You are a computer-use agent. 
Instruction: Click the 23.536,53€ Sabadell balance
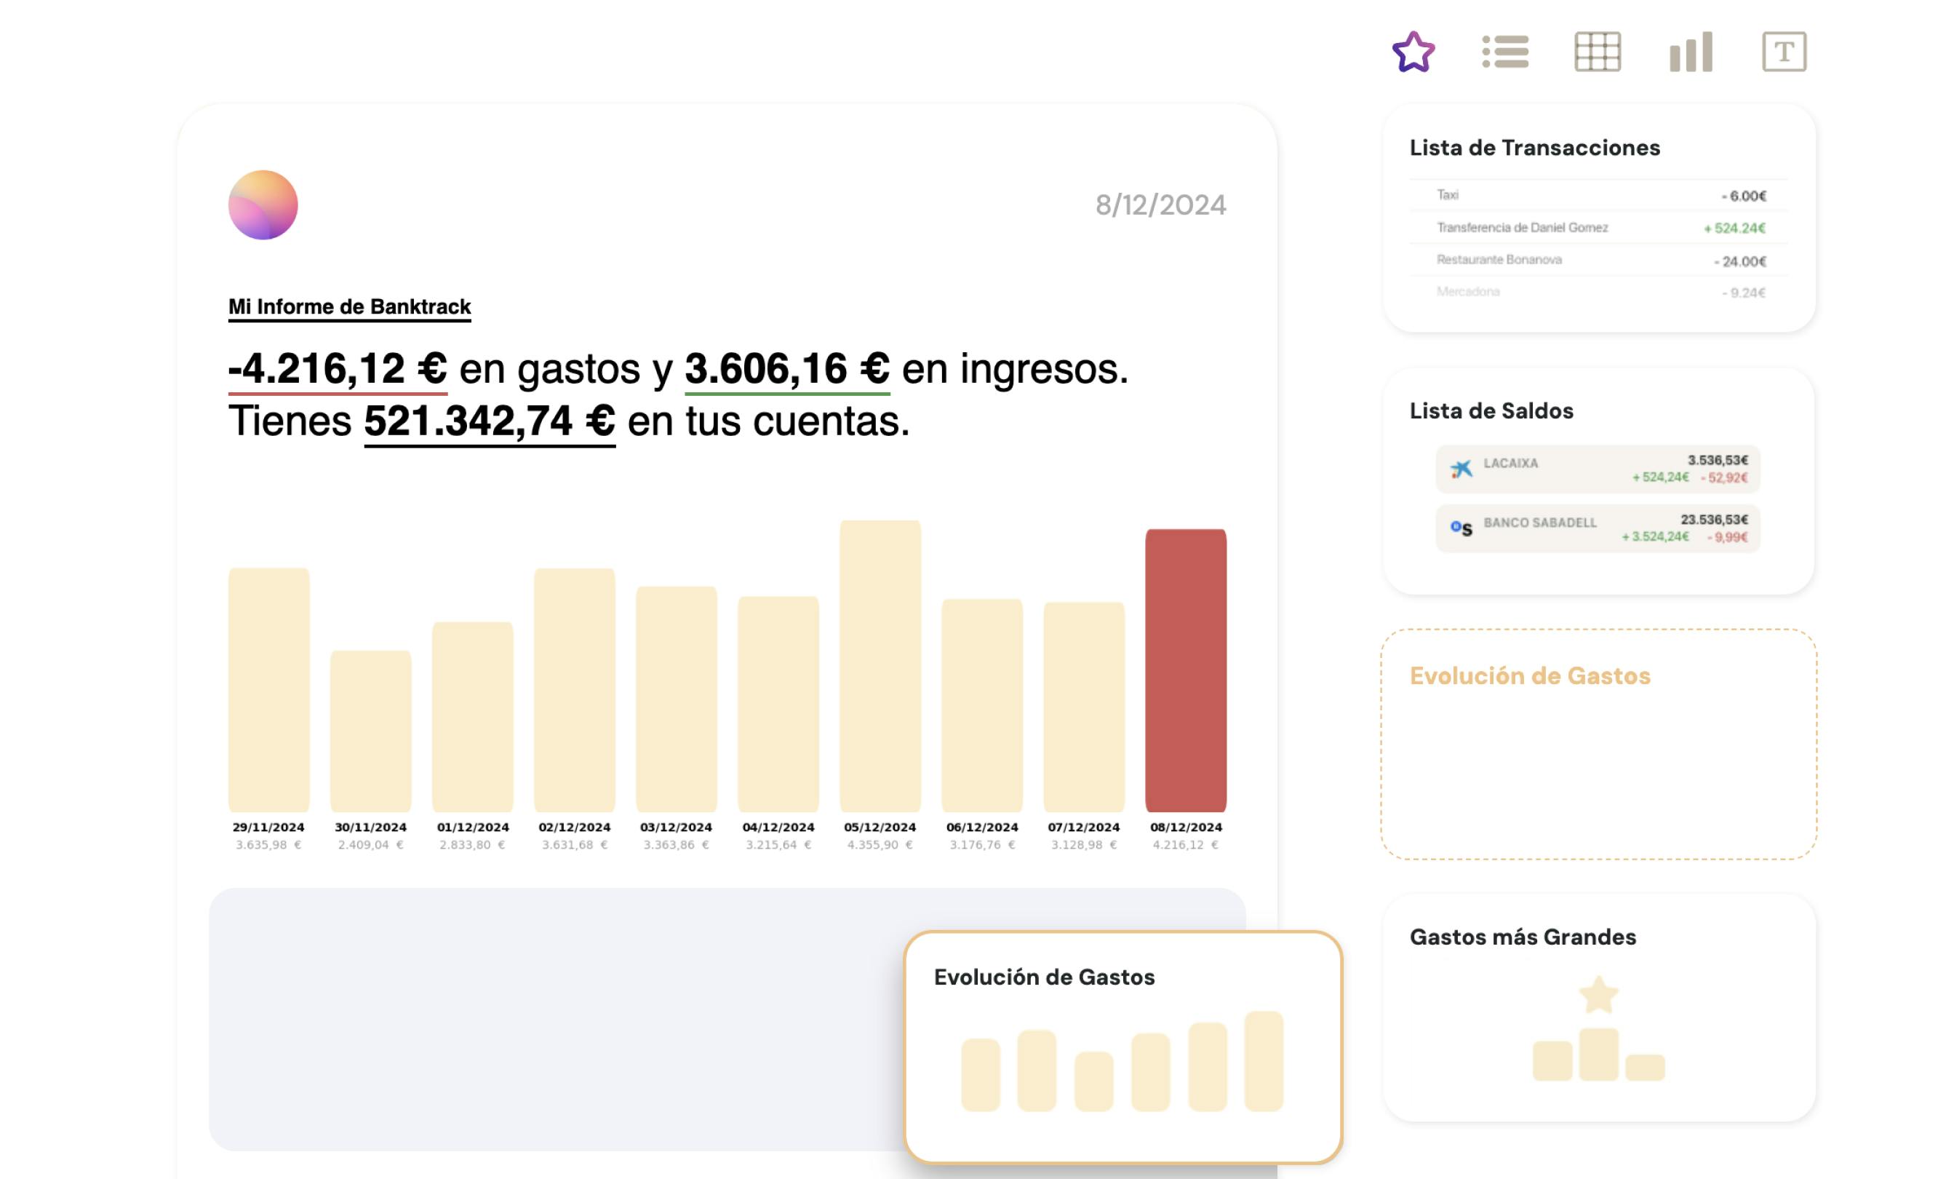click(x=1715, y=520)
